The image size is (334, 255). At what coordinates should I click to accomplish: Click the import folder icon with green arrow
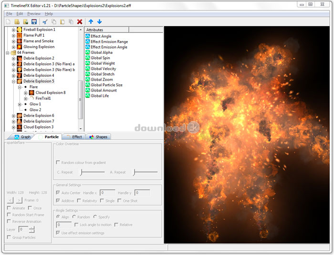26,22
